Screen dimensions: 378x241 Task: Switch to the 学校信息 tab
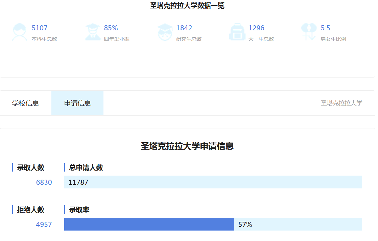click(26, 103)
